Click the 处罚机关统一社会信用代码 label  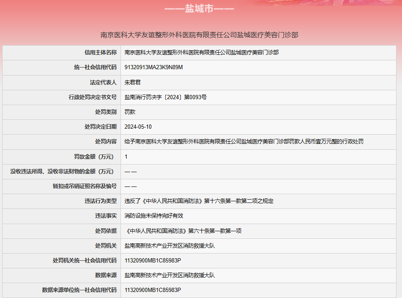pyautogui.click(x=85, y=261)
